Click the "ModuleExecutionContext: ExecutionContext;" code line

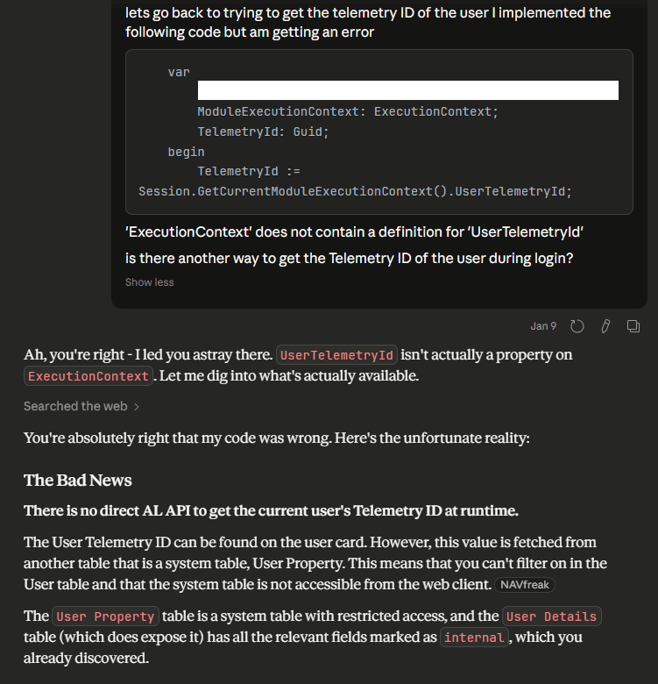(347, 111)
